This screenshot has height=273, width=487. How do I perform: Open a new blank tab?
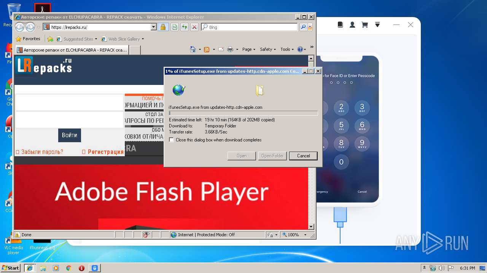[135, 50]
